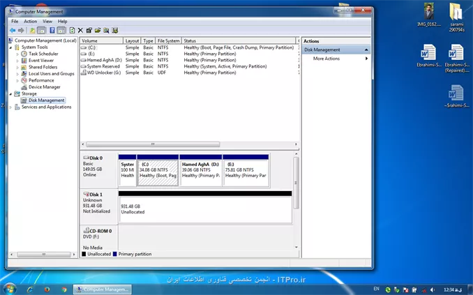
Task: Expand the Event Viewer node
Action: coord(17,61)
